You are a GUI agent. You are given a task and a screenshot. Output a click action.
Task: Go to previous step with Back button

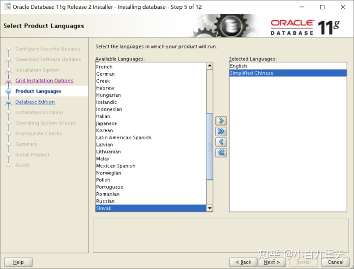pos(243,262)
